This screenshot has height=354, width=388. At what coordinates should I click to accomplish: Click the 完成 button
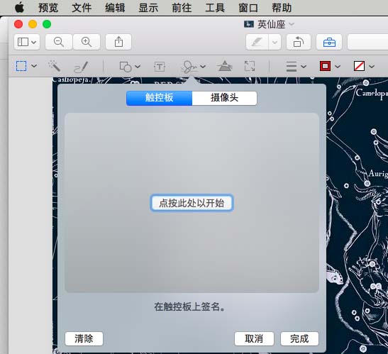coord(299,338)
